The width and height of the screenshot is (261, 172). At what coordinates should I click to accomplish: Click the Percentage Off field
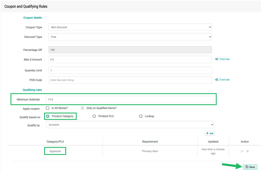tap(130, 50)
